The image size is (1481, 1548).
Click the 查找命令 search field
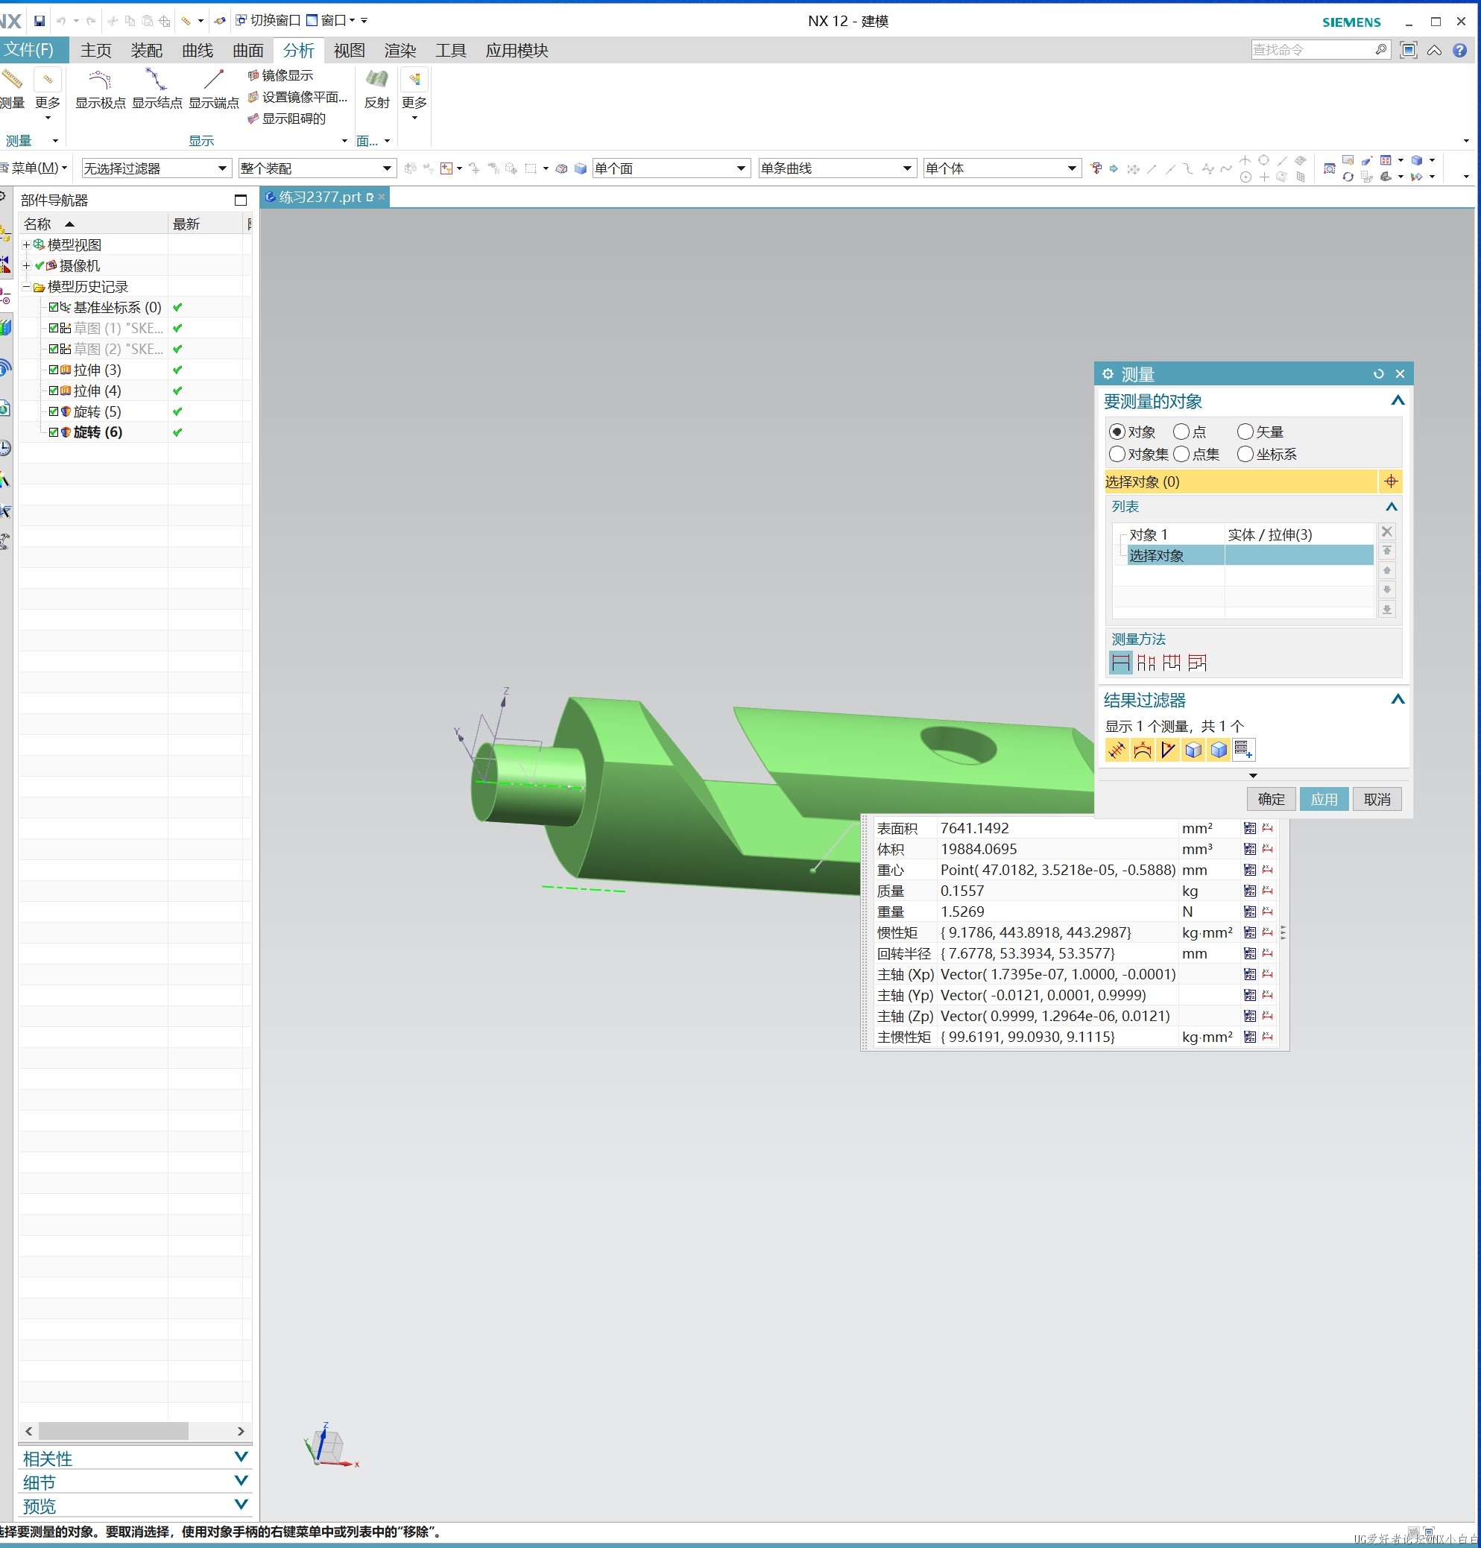pyautogui.click(x=1320, y=50)
